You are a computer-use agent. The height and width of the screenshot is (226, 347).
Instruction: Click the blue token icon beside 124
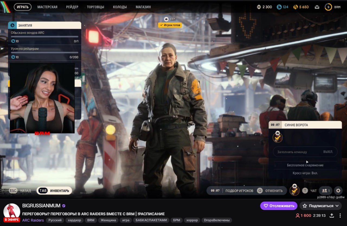click(x=279, y=7)
